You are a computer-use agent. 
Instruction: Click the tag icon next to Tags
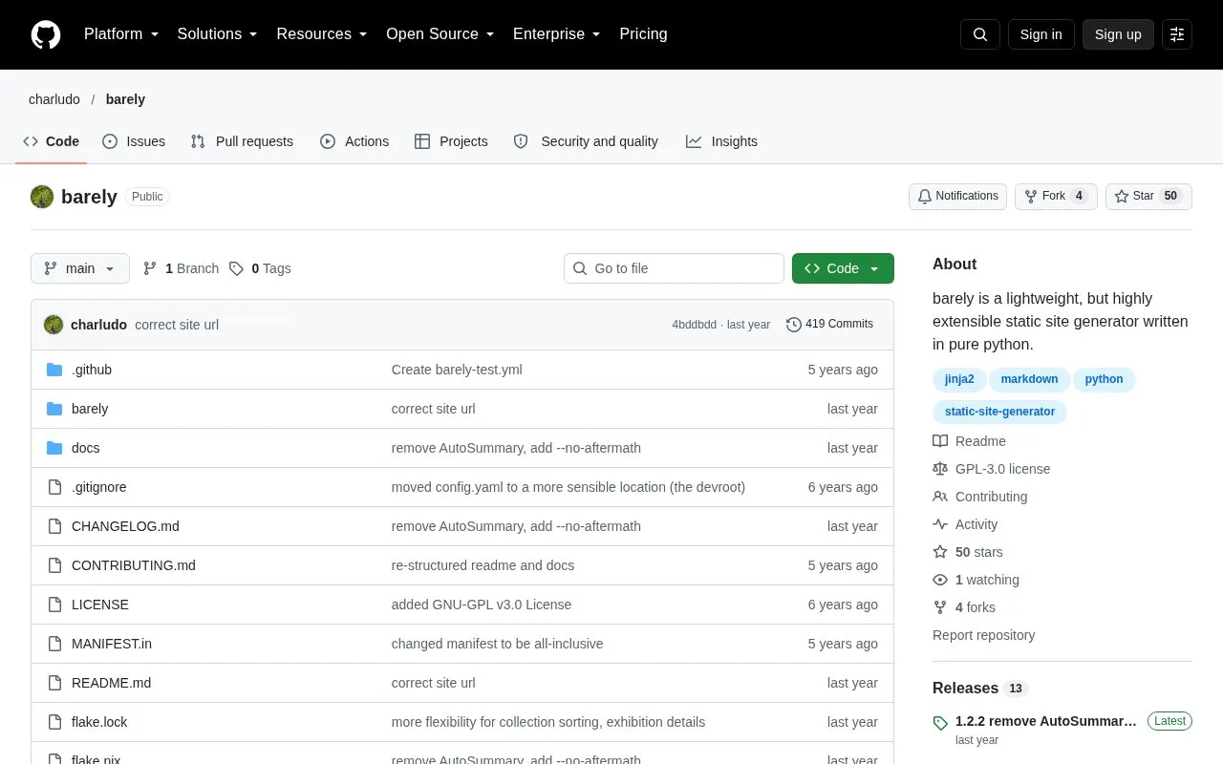[x=236, y=268]
